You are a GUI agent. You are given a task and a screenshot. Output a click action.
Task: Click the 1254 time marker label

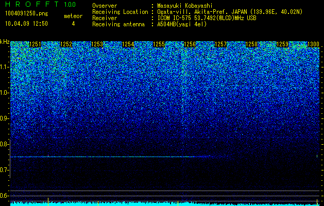(x=128, y=44)
